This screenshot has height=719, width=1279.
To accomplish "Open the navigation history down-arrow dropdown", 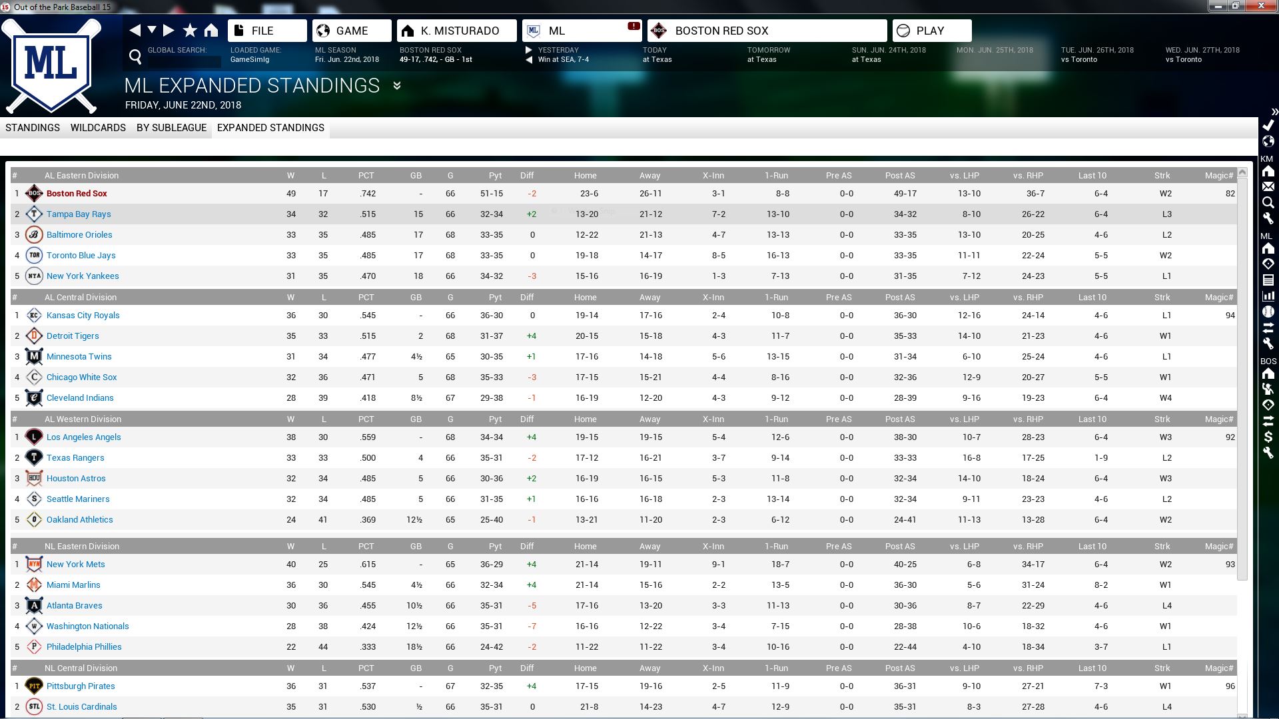I will coord(152,31).
